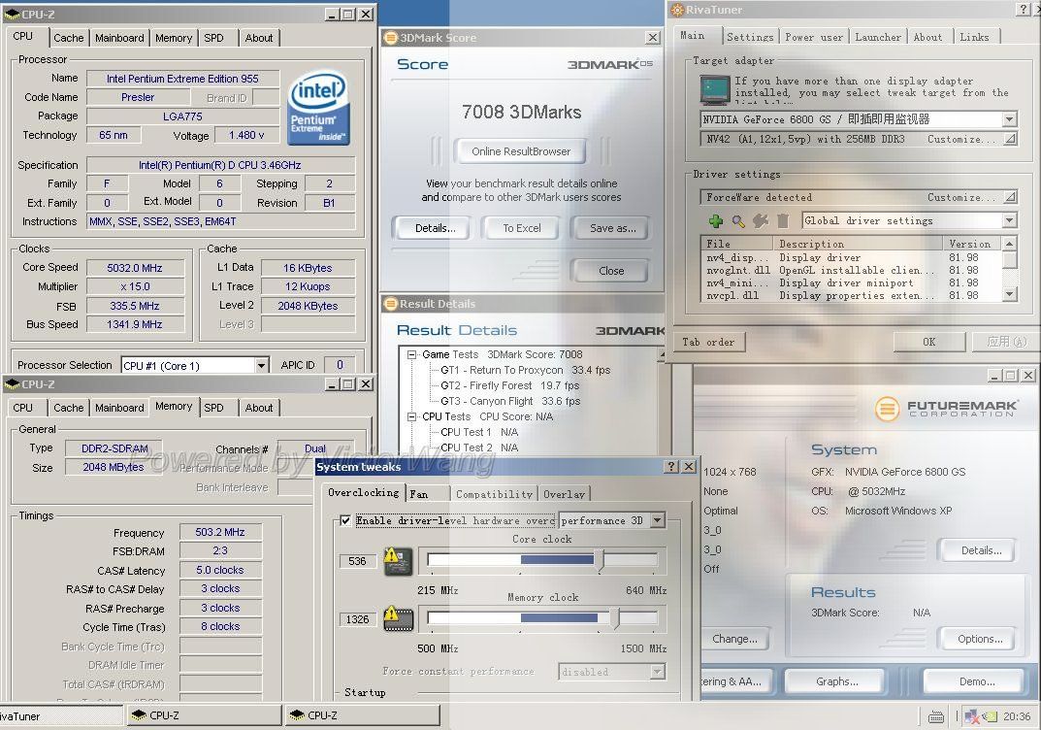
Task: Click the Core clock slider handle
Action: point(602,561)
